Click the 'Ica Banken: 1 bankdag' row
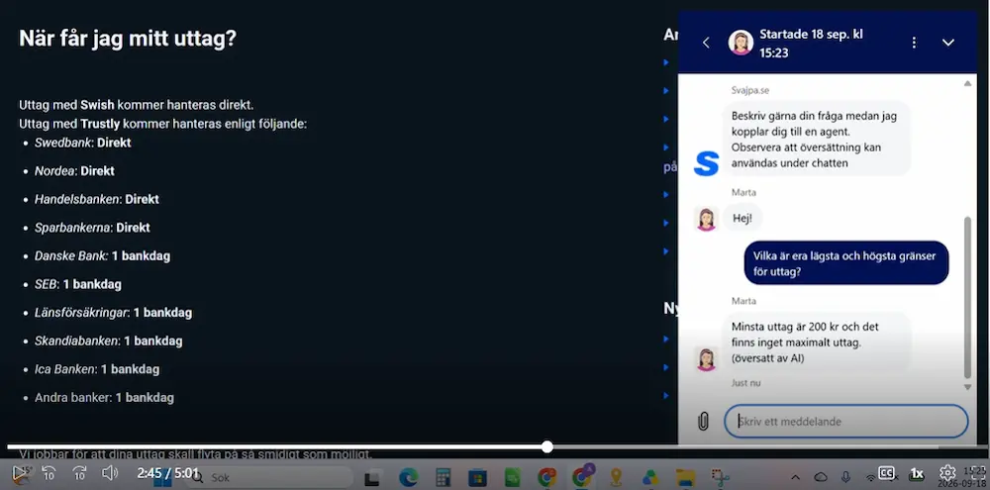 [x=97, y=369]
